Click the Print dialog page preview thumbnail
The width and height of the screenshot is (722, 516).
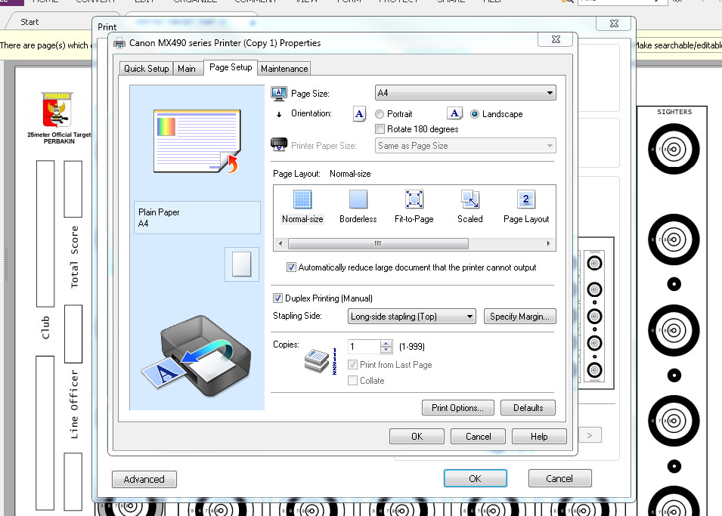coord(596,314)
